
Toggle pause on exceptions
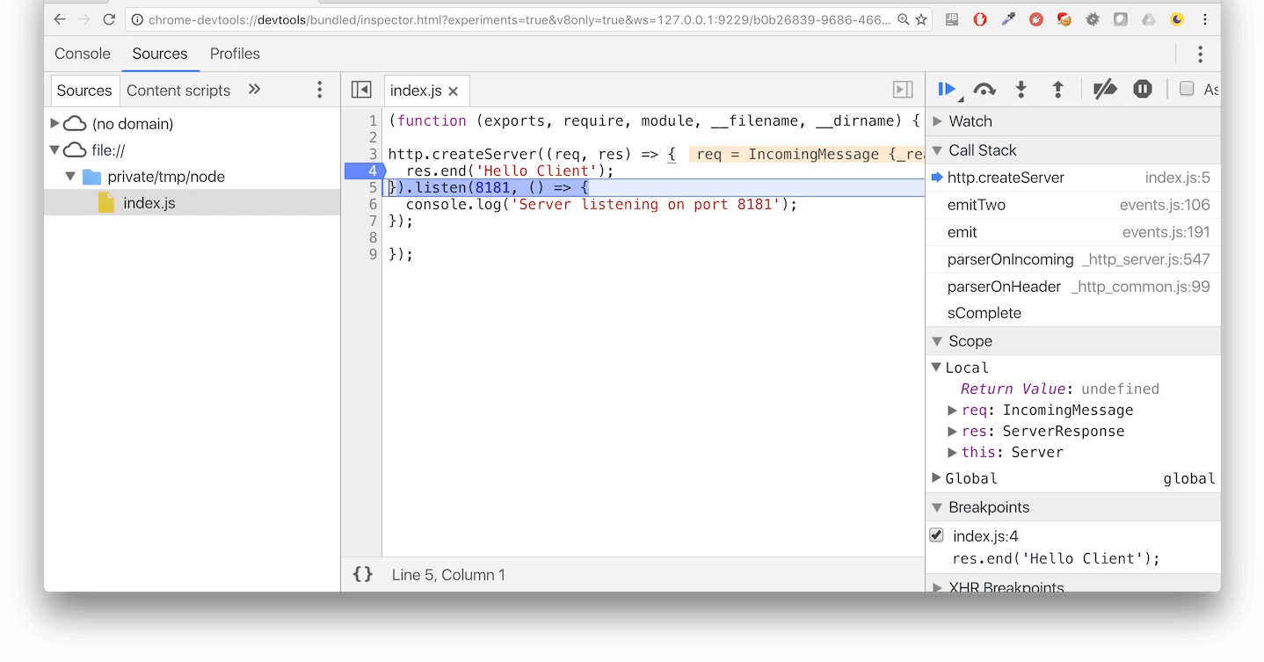coord(1143,89)
